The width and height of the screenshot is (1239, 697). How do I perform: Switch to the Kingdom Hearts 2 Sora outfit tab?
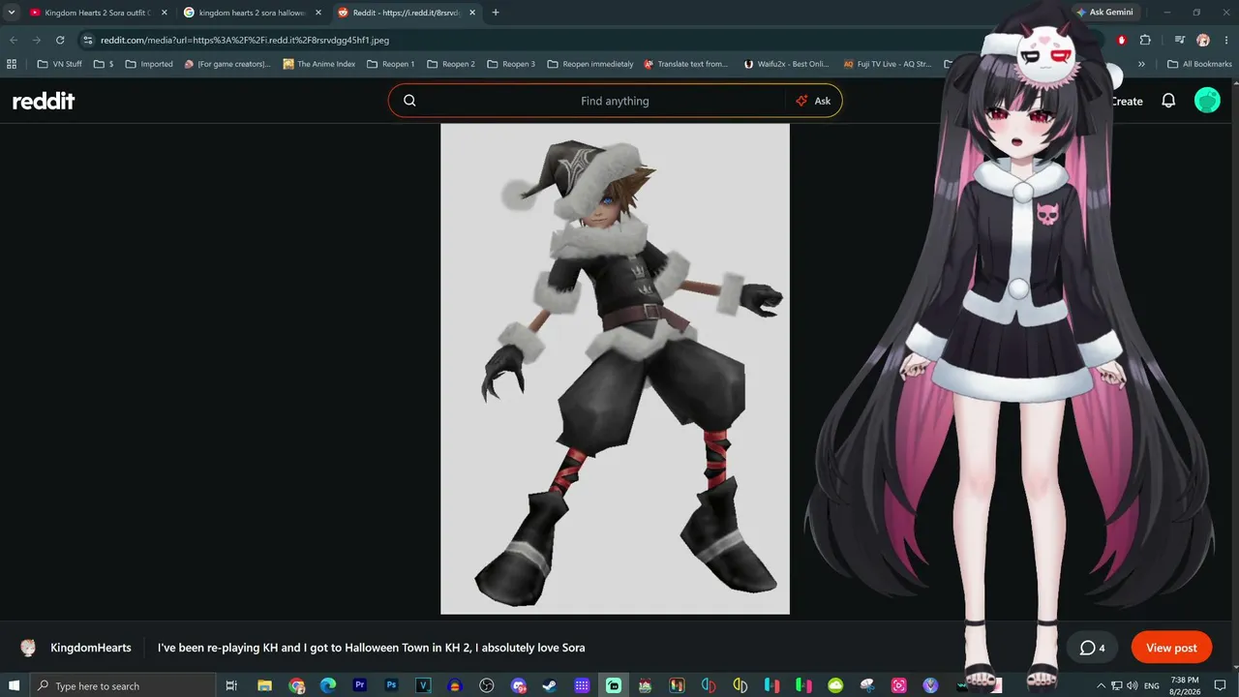[97, 13]
